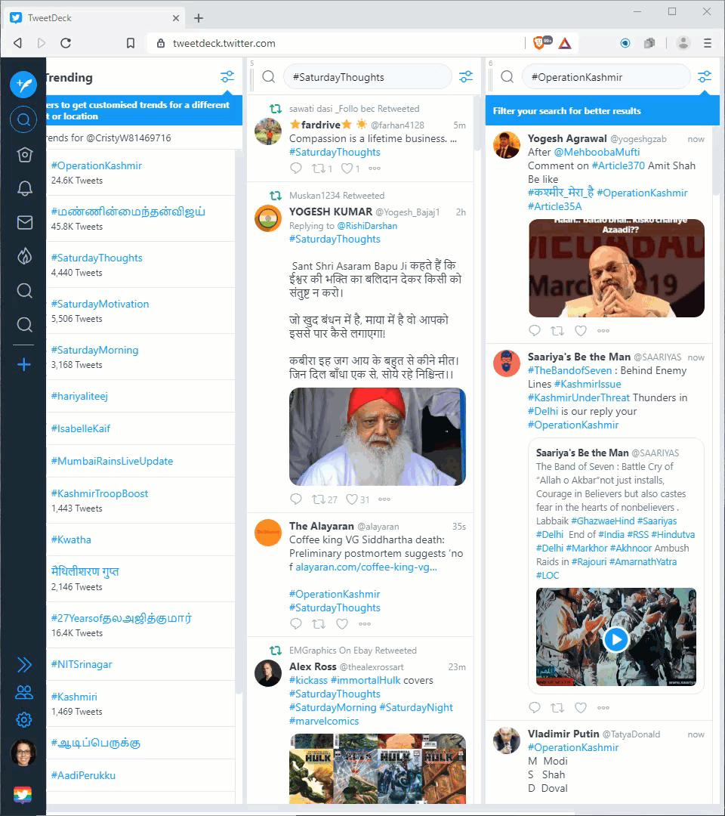This screenshot has width=725, height=816.
Task: Open the browser main menu
Action: 708,43
